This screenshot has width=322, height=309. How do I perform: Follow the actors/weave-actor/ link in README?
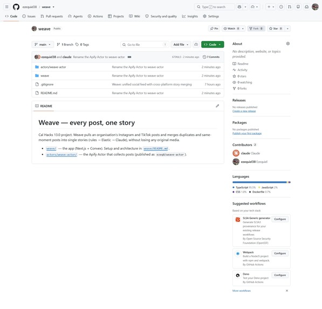tap(61, 155)
